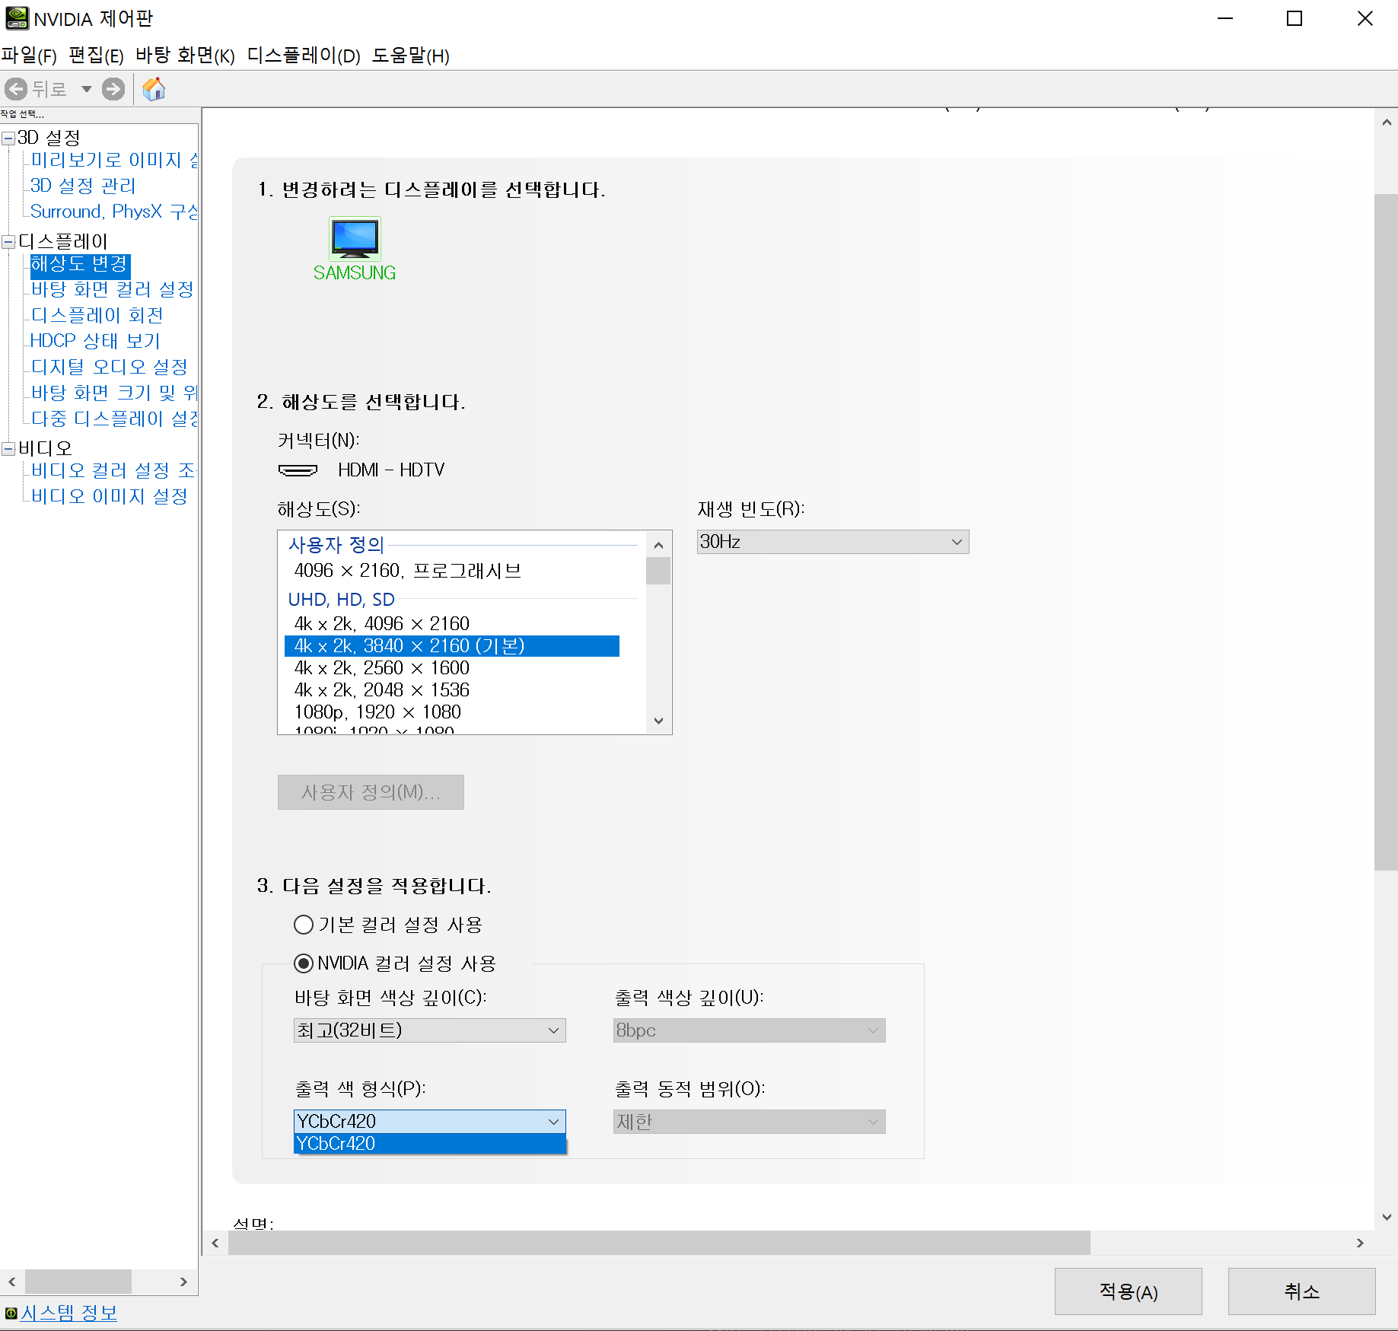Click the YCbCr420 output color format combo box
The height and width of the screenshot is (1331, 1398).
tap(430, 1122)
